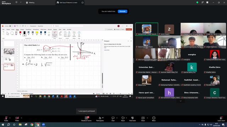The width and height of the screenshot is (227, 127).
Task: Undo last action in PowerPoint title bar
Action: click(x=17, y=26)
